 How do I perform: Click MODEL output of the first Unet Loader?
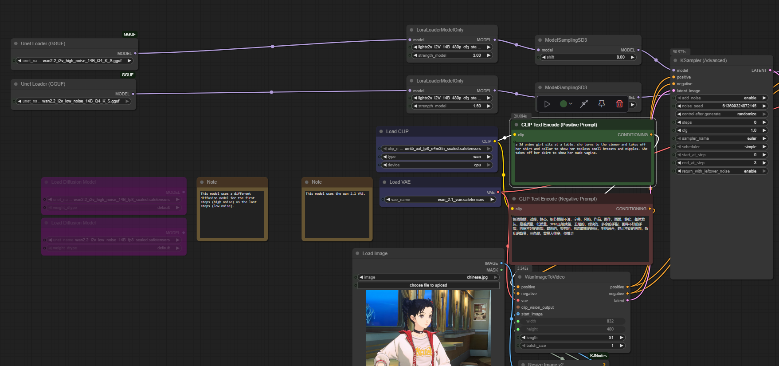pos(135,53)
